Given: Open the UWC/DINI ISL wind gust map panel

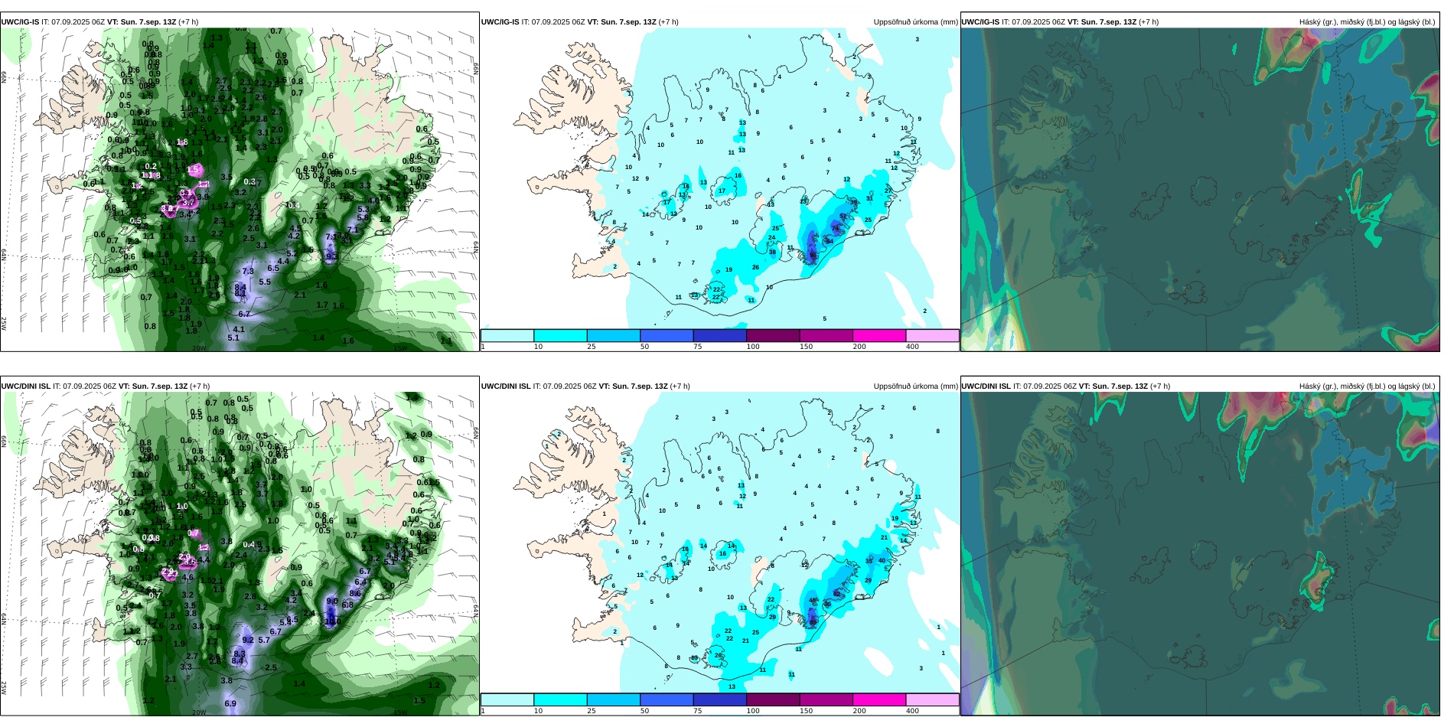Looking at the screenshot, I should click(x=240, y=554).
